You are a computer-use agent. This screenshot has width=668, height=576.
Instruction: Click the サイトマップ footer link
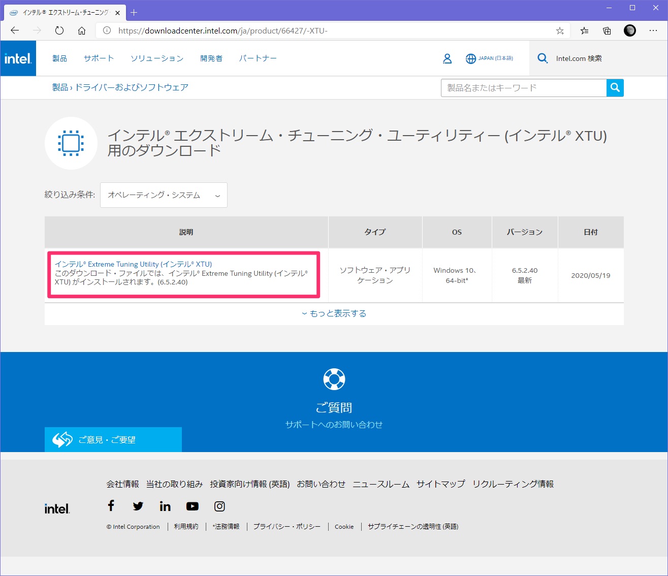pyautogui.click(x=441, y=484)
